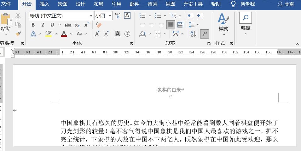The width and height of the screenshot is (301, 151).
Task: Switch to the 审阅 tab
Action: pyautogui.click(x=153, y=4)
